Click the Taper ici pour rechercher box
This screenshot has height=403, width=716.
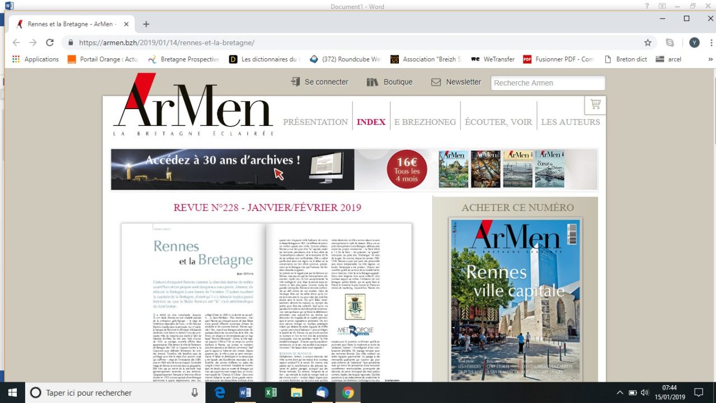tap(116, 393)
